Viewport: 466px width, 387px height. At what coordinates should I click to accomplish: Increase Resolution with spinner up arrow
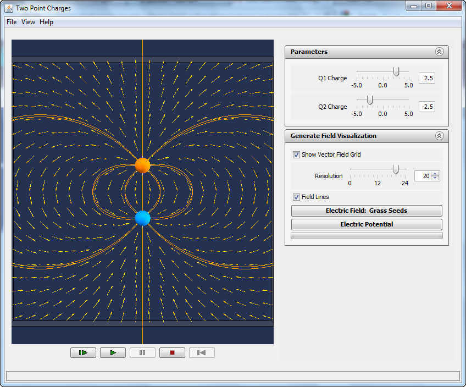click(x=435, y=174)
